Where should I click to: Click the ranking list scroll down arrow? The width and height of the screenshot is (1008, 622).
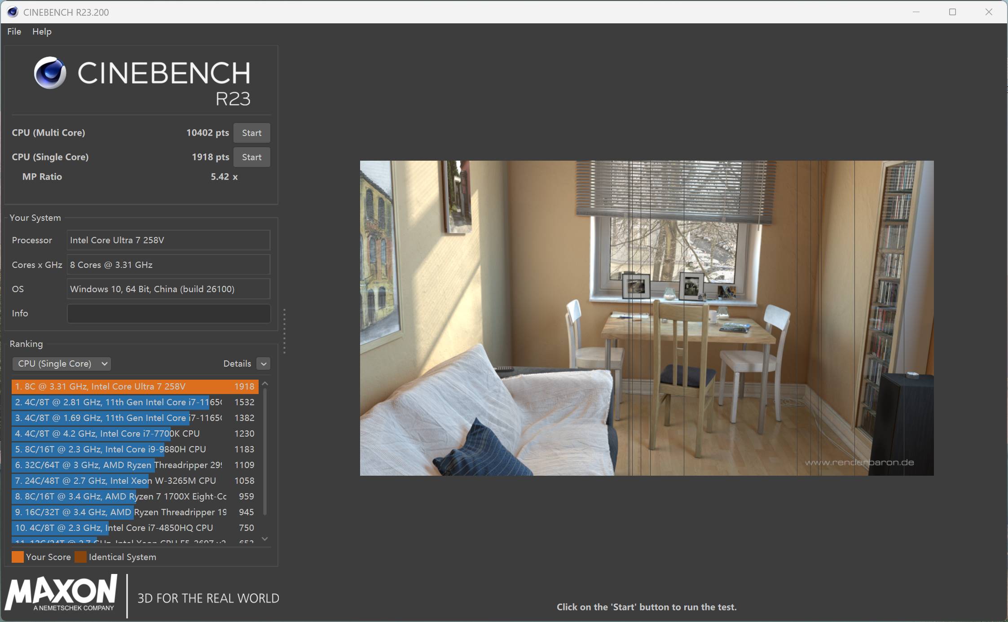point(265,539)
